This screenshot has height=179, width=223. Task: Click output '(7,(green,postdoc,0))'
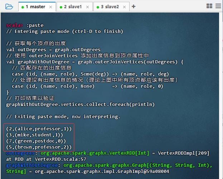click(x=36, y=141)
